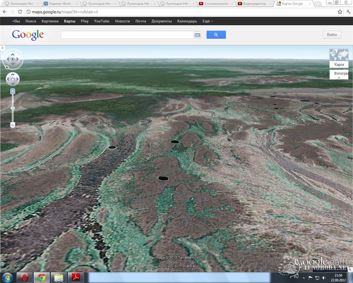Show hidden tray icons arrow
The height and width of the screenshot is (283, 353).
304,278
